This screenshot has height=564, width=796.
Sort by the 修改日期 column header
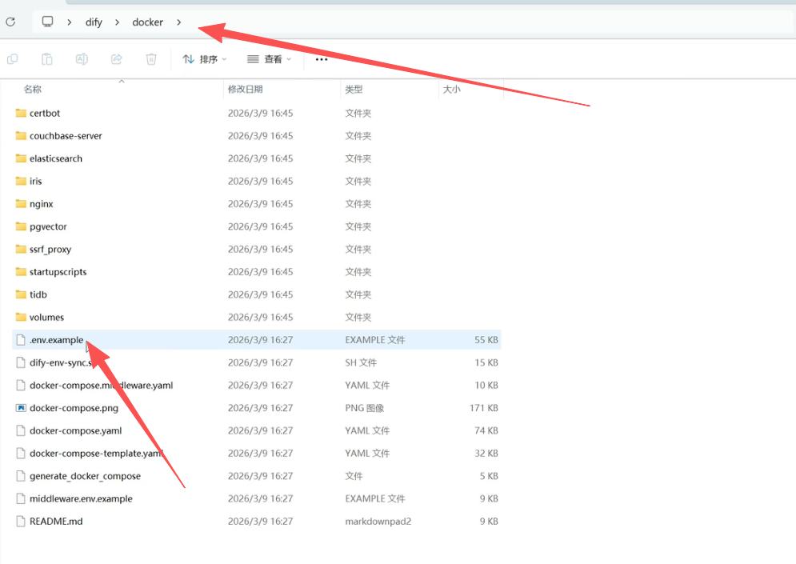click(245, 90)
